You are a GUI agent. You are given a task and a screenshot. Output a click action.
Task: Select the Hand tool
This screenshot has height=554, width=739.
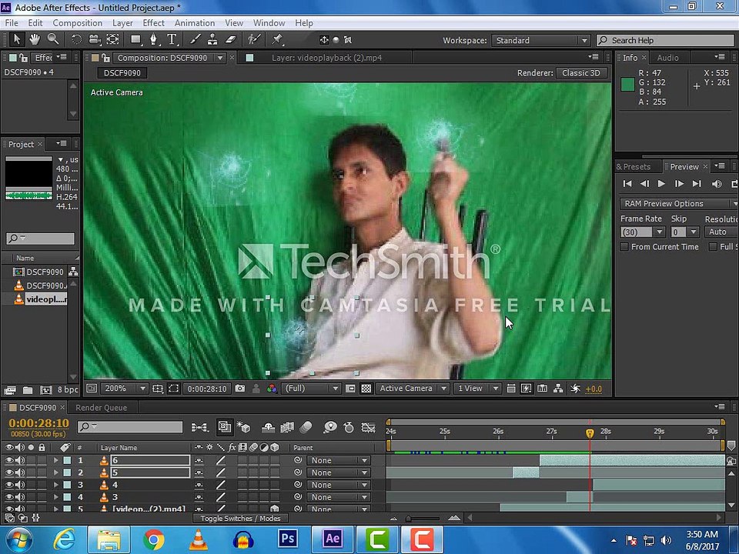click(35, 39)
